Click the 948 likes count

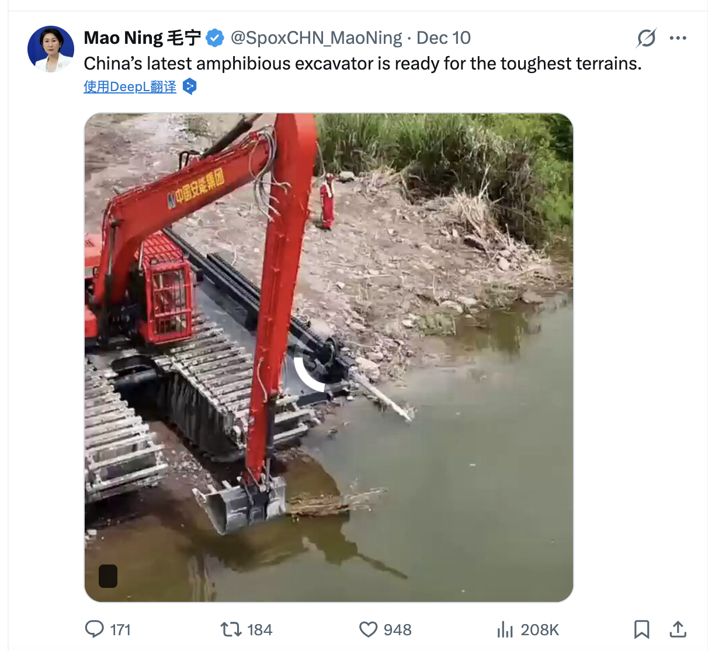coord(397,630)
